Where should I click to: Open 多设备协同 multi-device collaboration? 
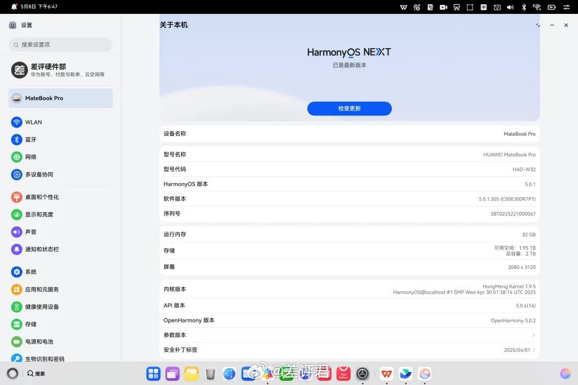tap(61, 174)
